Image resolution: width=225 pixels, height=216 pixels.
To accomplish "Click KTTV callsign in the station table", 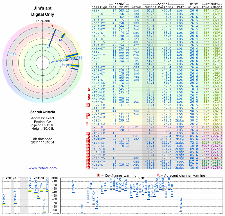I will [x=96, y=51].
